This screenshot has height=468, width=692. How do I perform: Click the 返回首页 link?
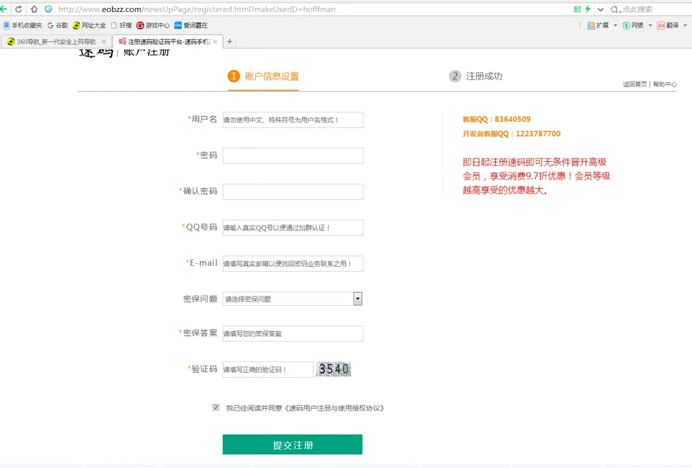tap(634, 84)
